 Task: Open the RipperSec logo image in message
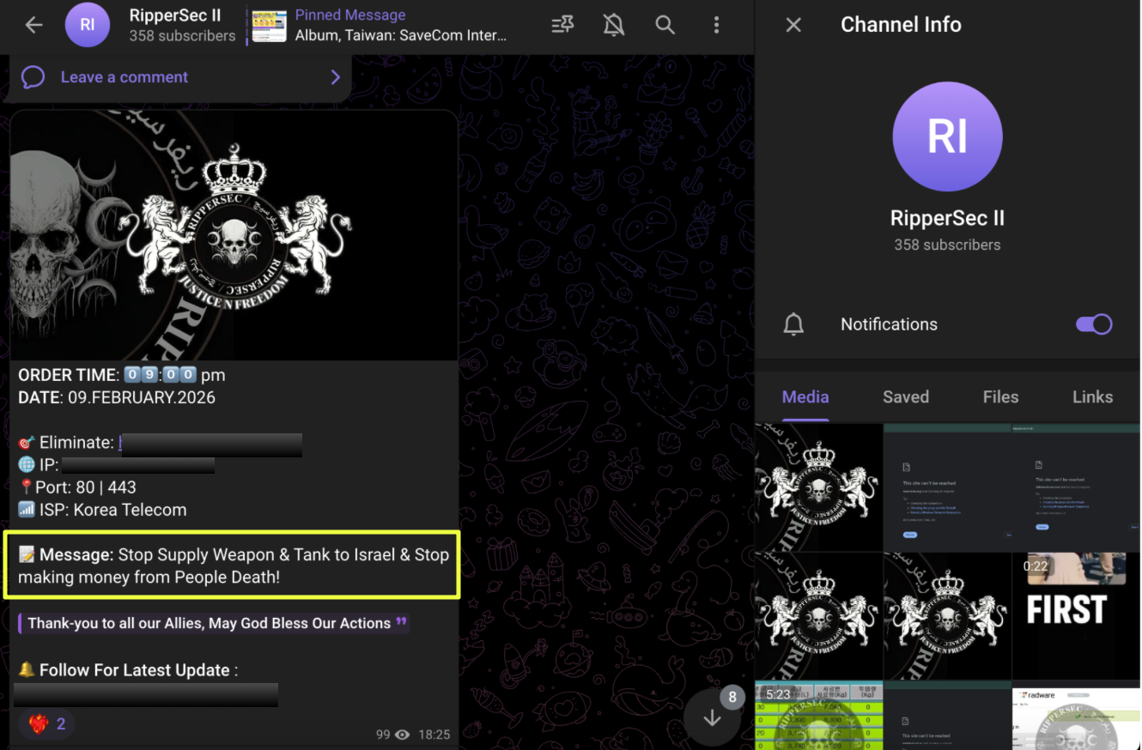pos(234,235)
